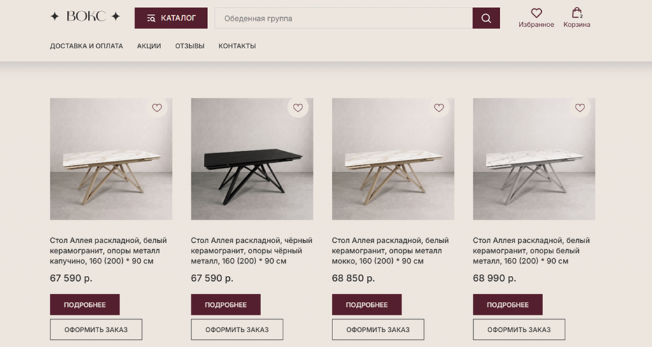This screenshot has height=347, width=652.
Task: Click the search magnifier button
Action: point(486,18)
